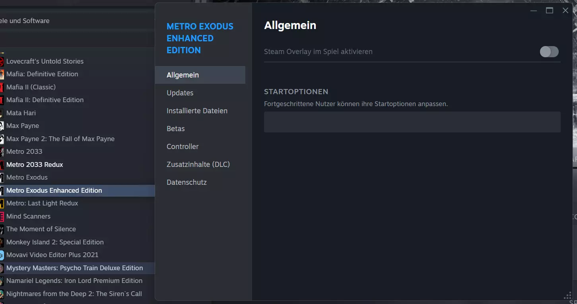Viewport: 577px width, 304px height.
Task: Click the Startoptionen input field
Action: pyautogui.click(x=412, y=122)
